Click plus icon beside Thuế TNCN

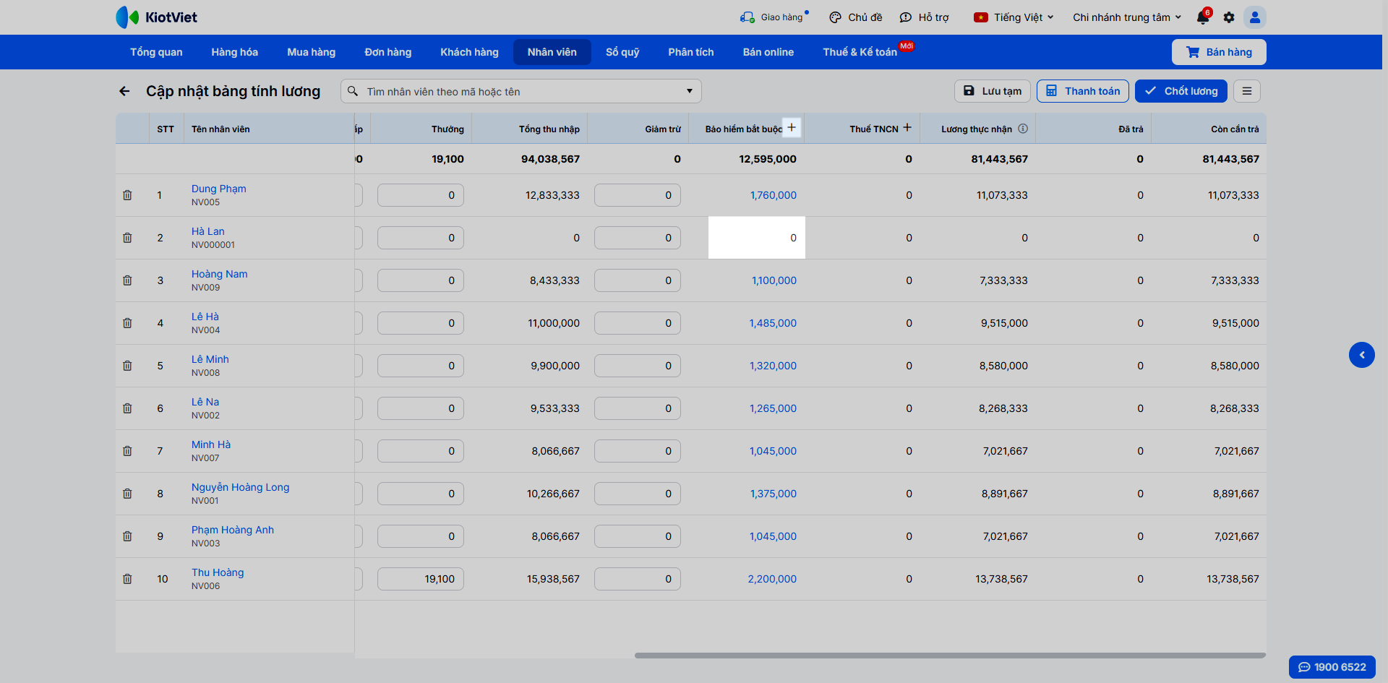(x=907, y=128)
